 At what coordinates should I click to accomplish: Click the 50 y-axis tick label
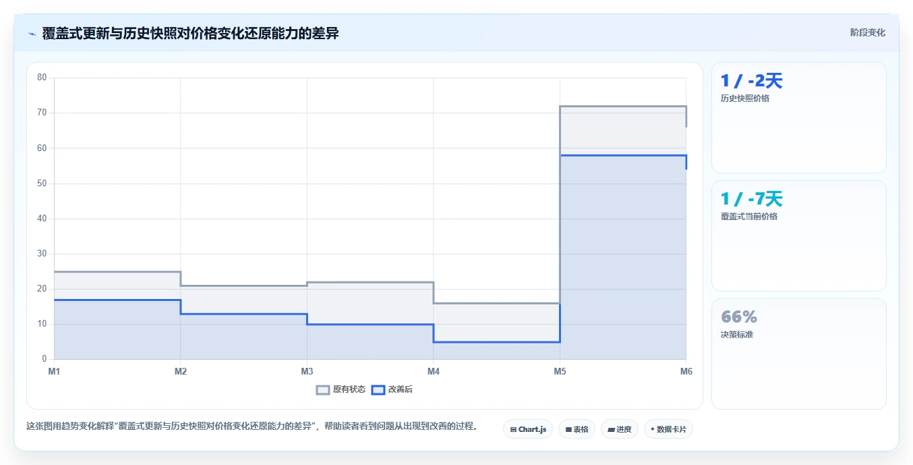click(x=42, y=184)
